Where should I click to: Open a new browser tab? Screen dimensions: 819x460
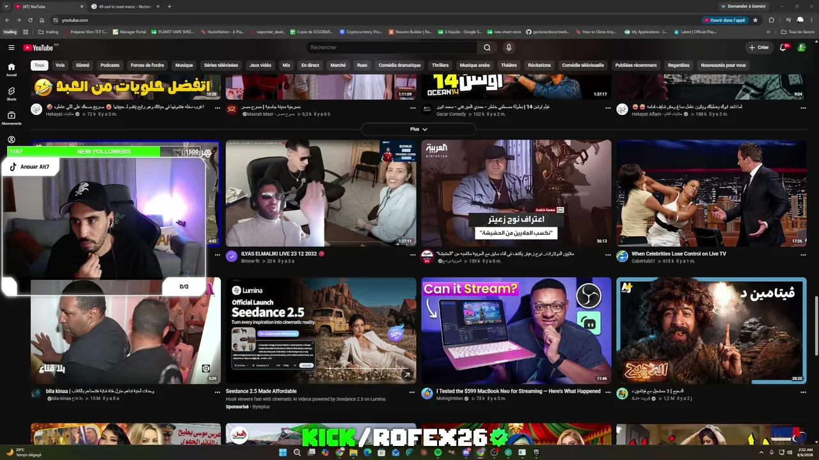169,6
